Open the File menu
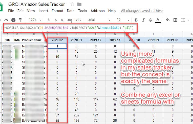193x124 pixels. click(11, 11)
